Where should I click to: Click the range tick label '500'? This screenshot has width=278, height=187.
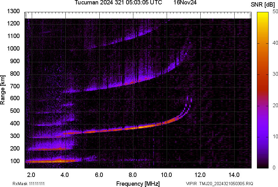click(15, 111)
